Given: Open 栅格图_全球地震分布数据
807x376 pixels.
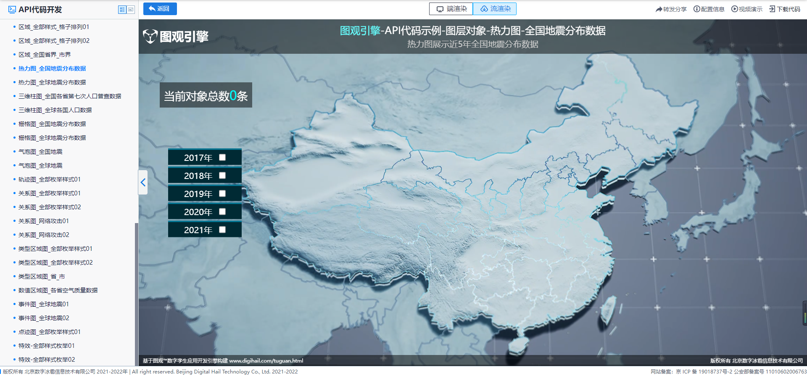Looking at the screenshot, I should pos(52,138).
